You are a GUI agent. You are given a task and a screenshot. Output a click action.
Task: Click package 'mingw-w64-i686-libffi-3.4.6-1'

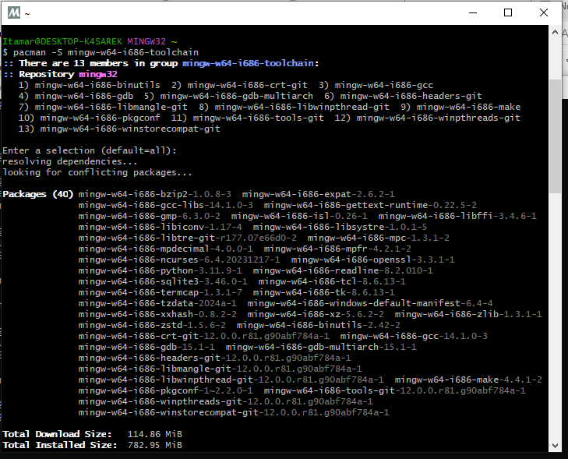tap(457, 216)
